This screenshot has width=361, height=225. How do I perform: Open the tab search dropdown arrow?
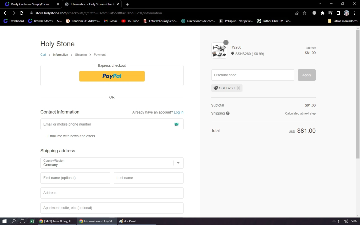point(319,4)
